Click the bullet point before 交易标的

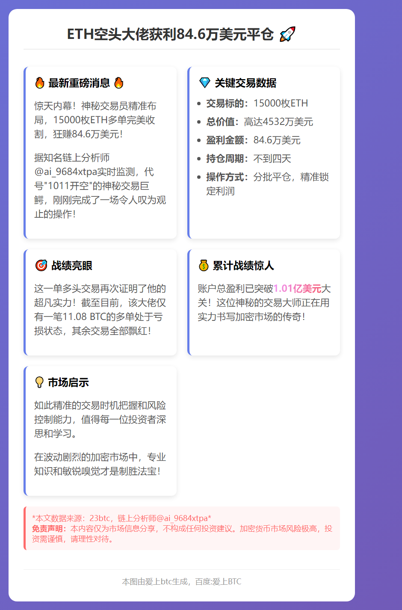click(x=199, y=103)
